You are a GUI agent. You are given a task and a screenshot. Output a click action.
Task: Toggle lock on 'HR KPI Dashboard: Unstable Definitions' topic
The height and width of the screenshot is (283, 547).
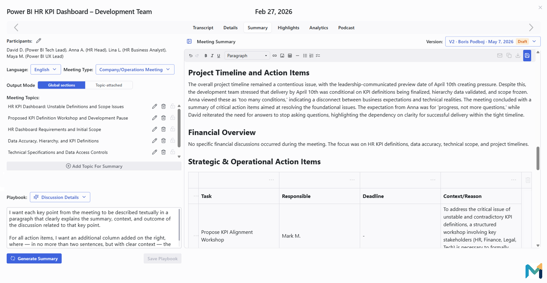tap(173, 106)
